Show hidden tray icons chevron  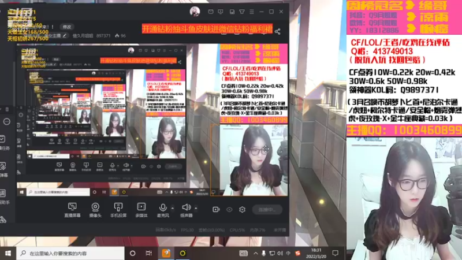[255, 253]
